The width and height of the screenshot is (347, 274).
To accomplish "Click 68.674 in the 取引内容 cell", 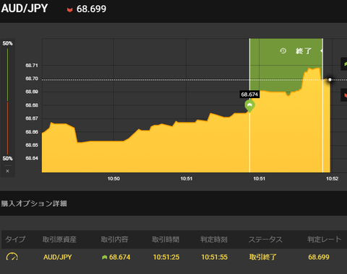I will 119,257.
